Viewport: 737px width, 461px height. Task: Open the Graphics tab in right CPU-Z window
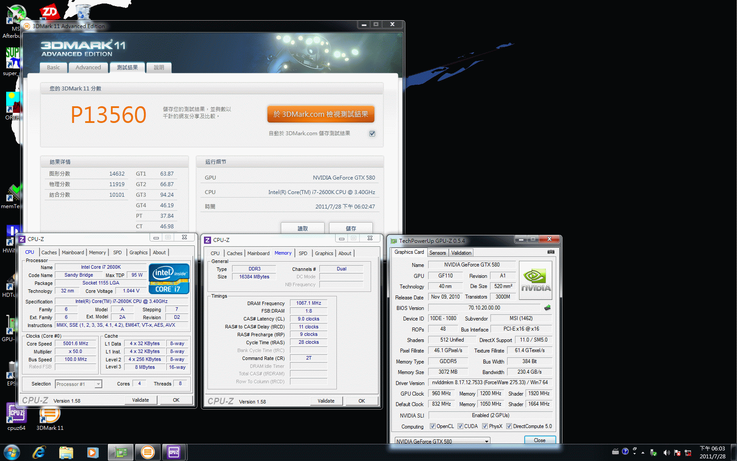(324, 253)
